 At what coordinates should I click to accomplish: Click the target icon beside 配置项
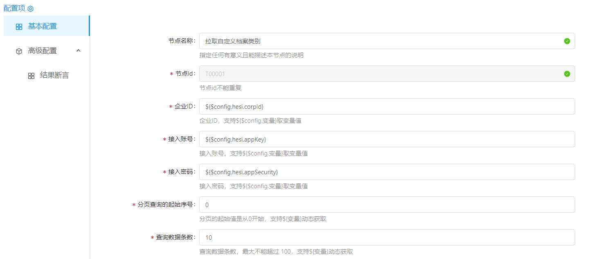tap(30, 9)
